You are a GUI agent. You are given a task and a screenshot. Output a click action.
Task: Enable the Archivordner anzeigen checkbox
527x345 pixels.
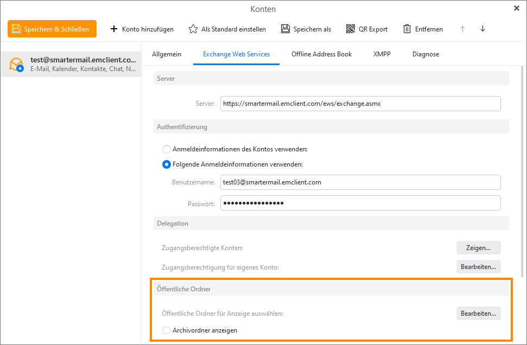coord(167,330)
